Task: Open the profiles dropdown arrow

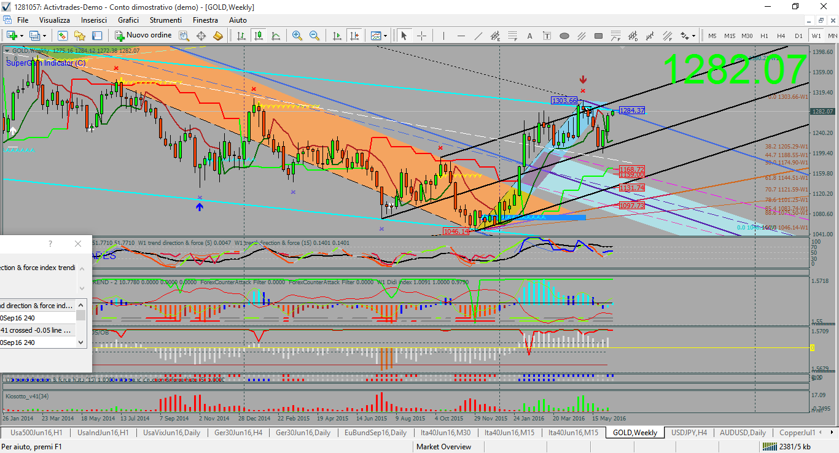Action: [x=44, y=36]
